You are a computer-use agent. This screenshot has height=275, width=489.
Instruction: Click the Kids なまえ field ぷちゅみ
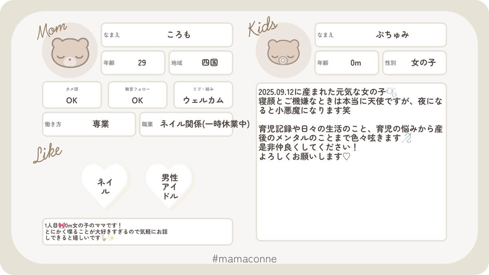[380, 35]
